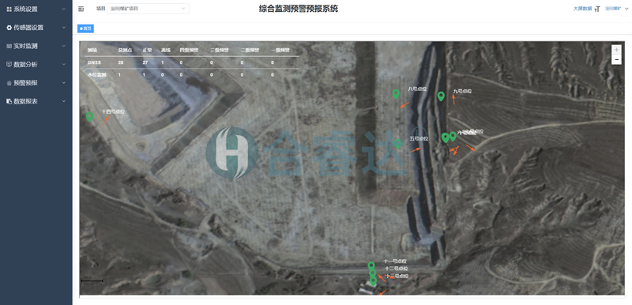This screenshot has height=305, width=632.
Task: Click the 十四号点位 map label
Action: [113, 111]
